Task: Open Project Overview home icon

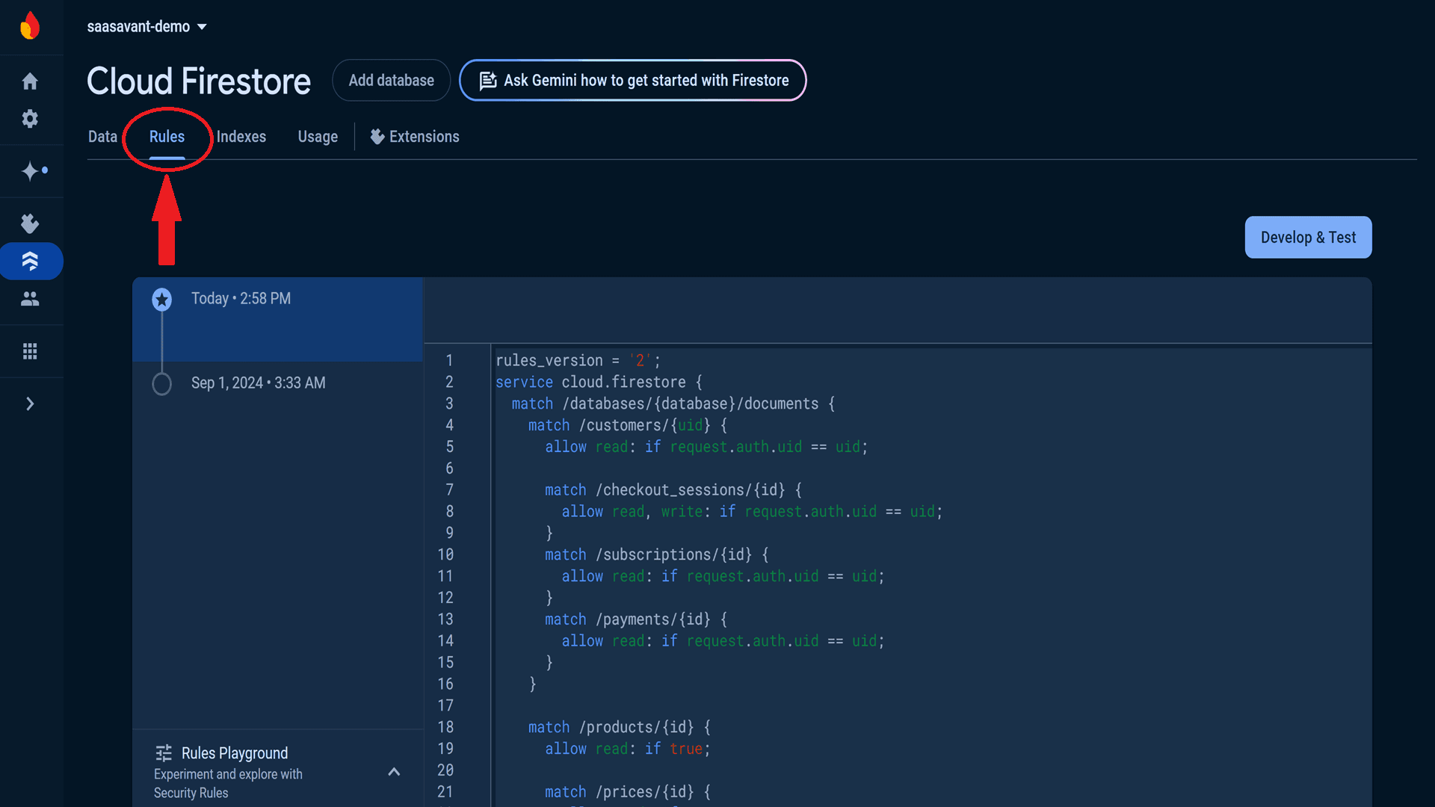Action: coord(30,81)
